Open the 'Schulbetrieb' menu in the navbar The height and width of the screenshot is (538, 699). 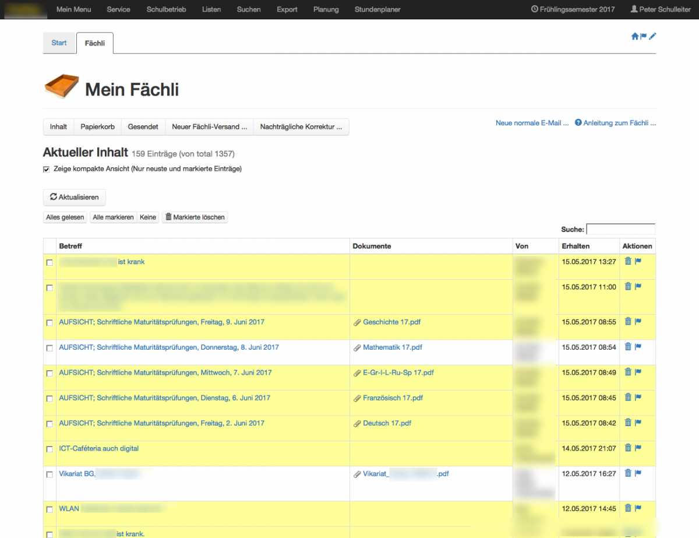[x=166, y=9]
